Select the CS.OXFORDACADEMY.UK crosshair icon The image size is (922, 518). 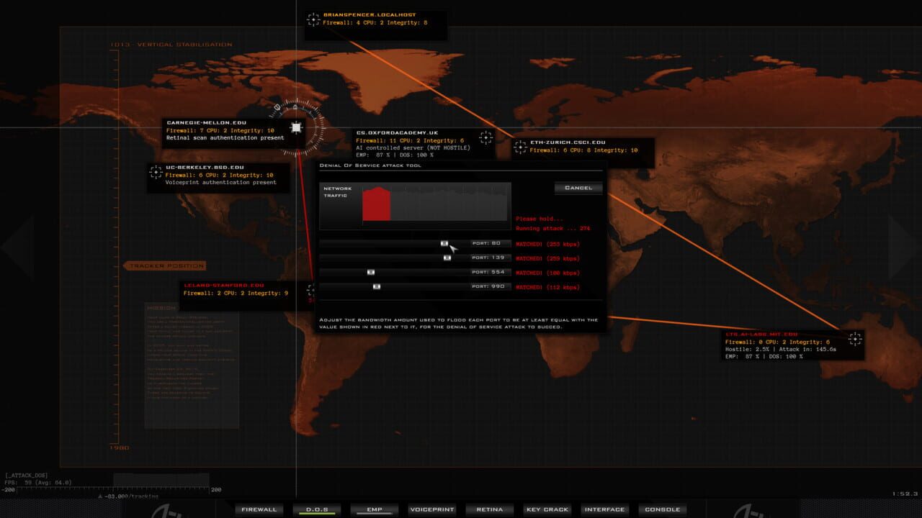(x=485, y=137)
